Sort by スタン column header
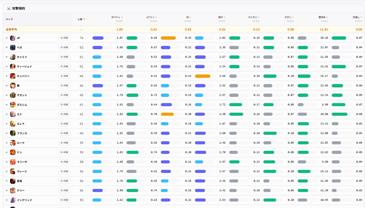 (289, 17)
